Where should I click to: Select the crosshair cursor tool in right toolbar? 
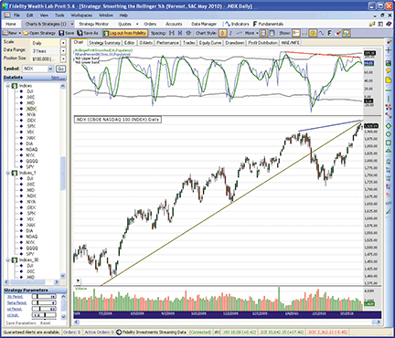[389, 50]
